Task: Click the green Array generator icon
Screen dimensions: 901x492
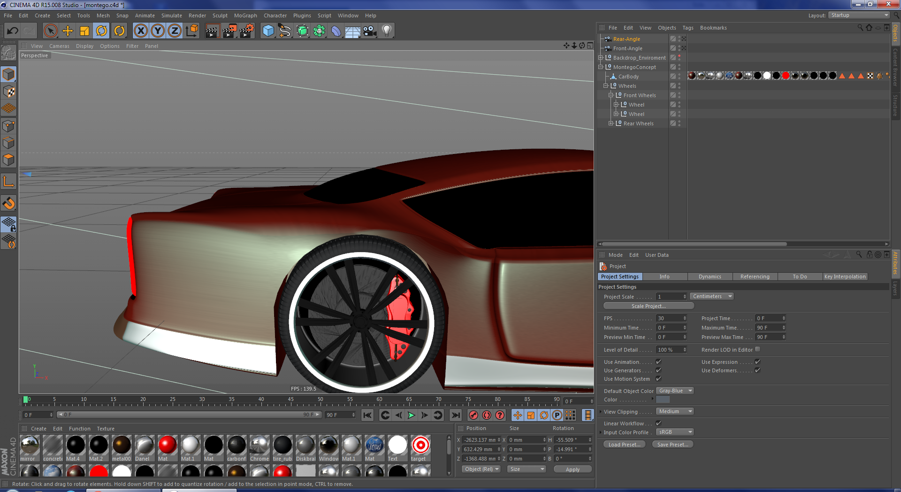Action: [319, 31]
